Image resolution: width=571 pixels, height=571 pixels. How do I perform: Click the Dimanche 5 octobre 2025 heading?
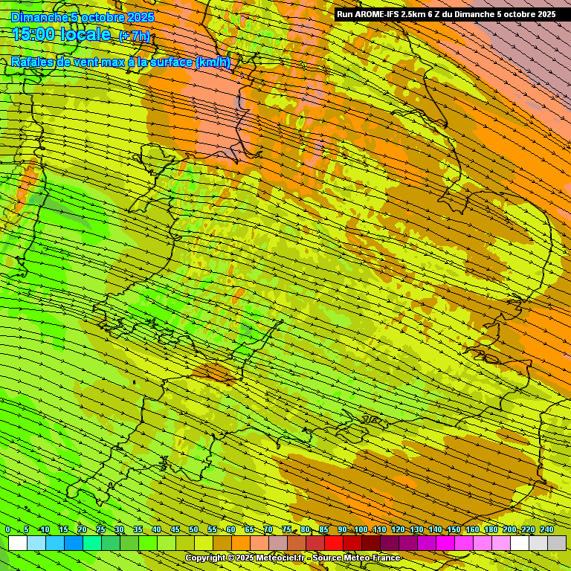point(83,16)
